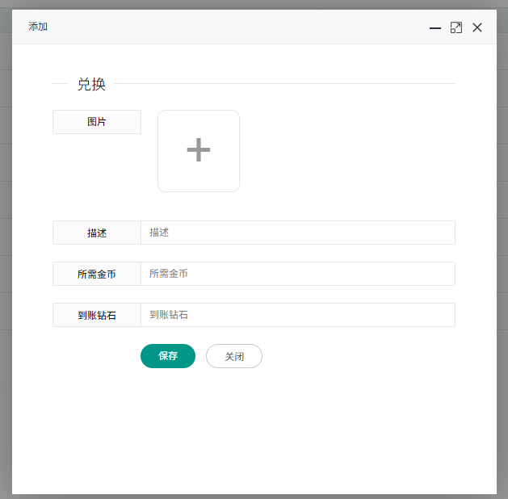508x499 pixels.
Task: Close the dialog with the X icon
Action: 477,27
